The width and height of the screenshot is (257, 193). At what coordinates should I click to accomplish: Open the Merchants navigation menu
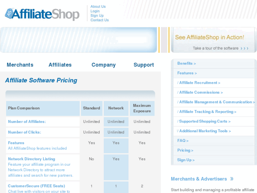tap(20, 65)
